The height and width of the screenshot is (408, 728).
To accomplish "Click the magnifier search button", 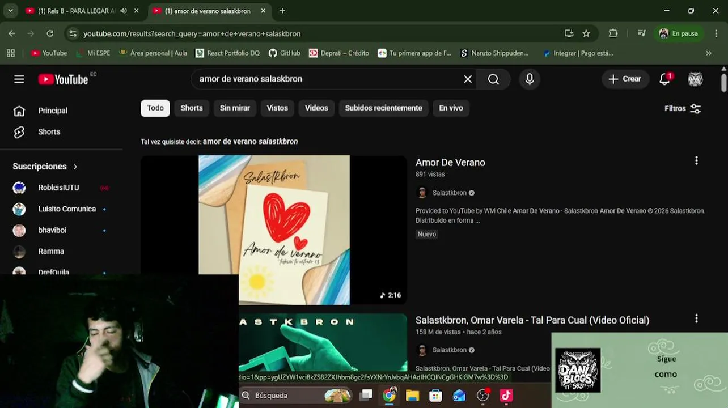I will coord(493,79).
